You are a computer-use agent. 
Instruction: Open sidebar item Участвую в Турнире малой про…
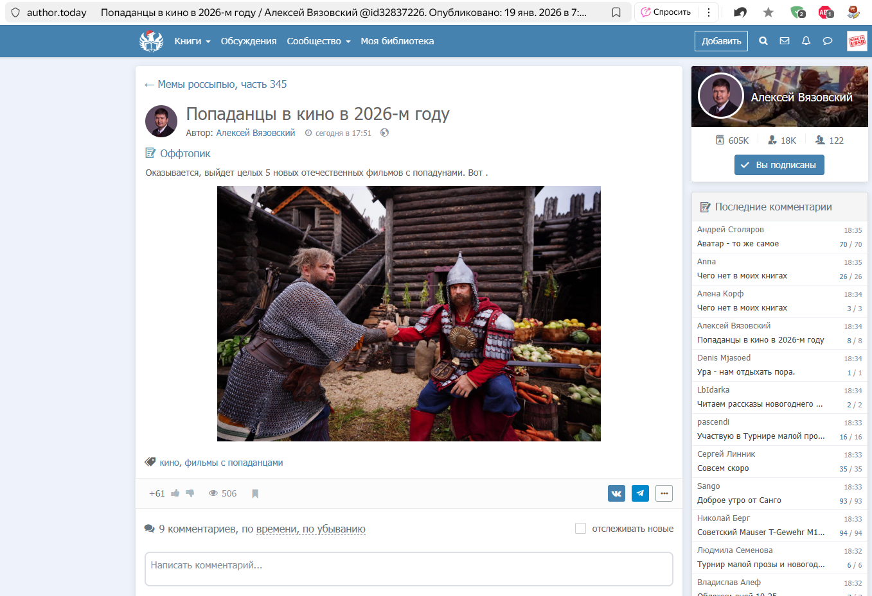pos(761,436)
